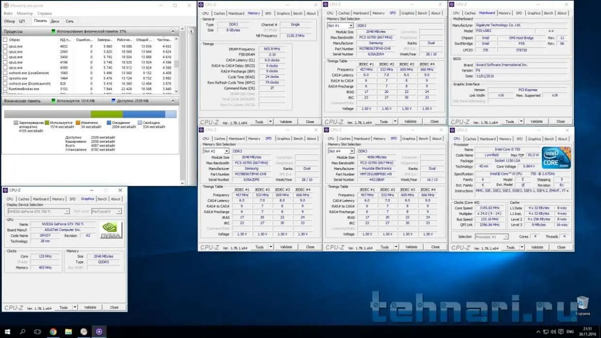Check the spoolsv.exe process checkbox
Screen dimensions: 601x338
click(x=5, y=78)
